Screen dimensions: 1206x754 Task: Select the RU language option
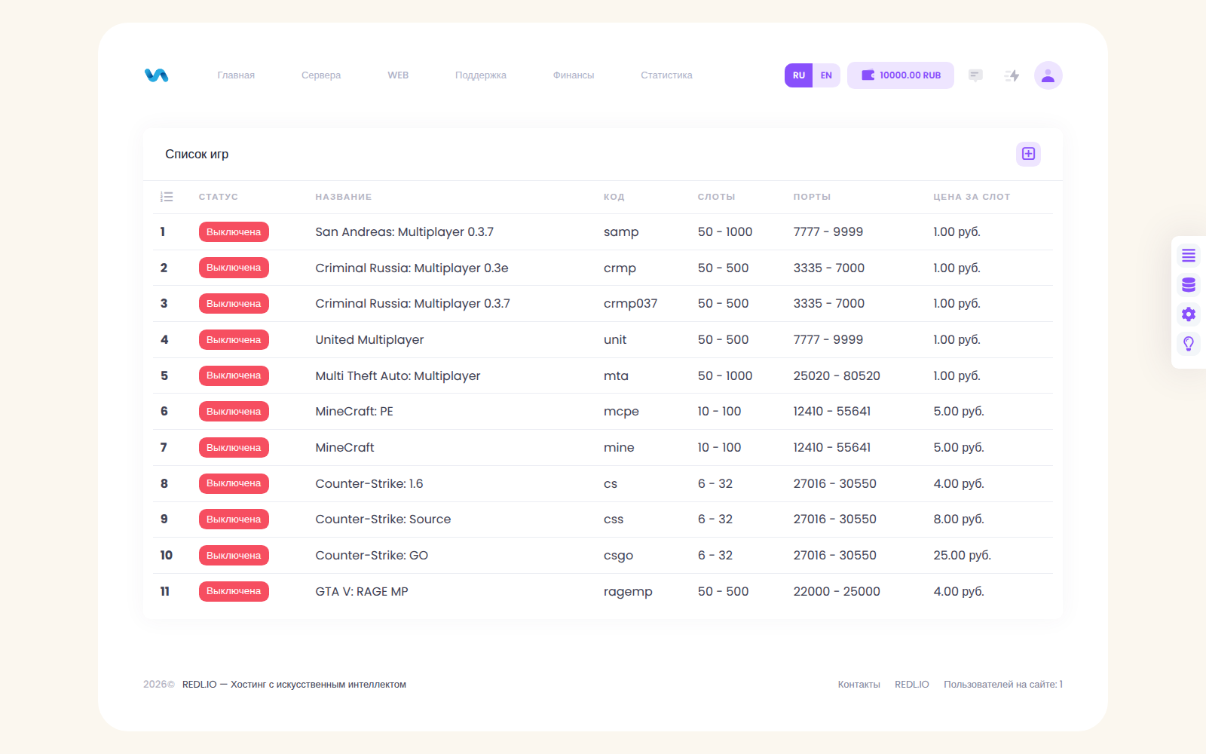tap(799, 75)
